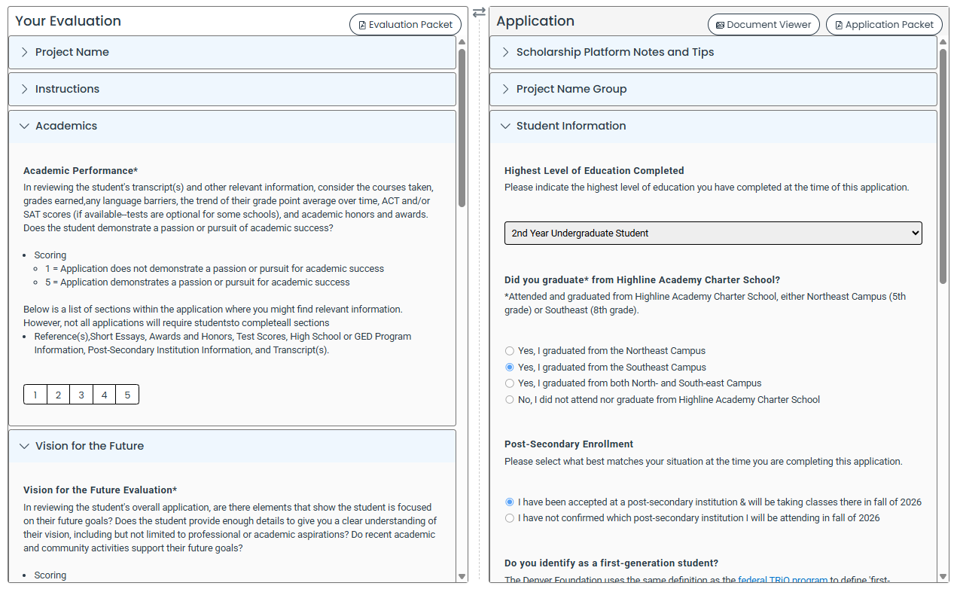Click application panel scroll down arrow
This screenshot has width=957, height=592.
[943, 577]
